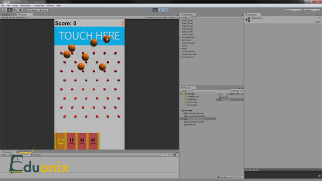Click the TOUCH HERE area in the game

[x=89, y=36]
